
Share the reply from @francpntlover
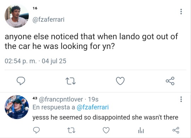coord(176,130)
